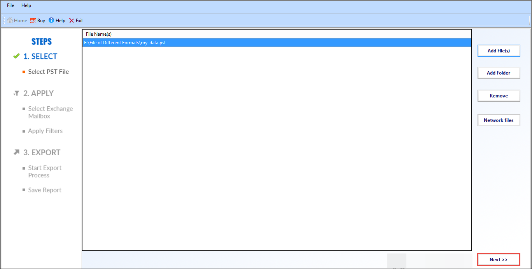Image resolution: width=532 pixels, height=269 pixels.
Task: Open the Help menu in menu bar
Action: click(x=26, y=5)
